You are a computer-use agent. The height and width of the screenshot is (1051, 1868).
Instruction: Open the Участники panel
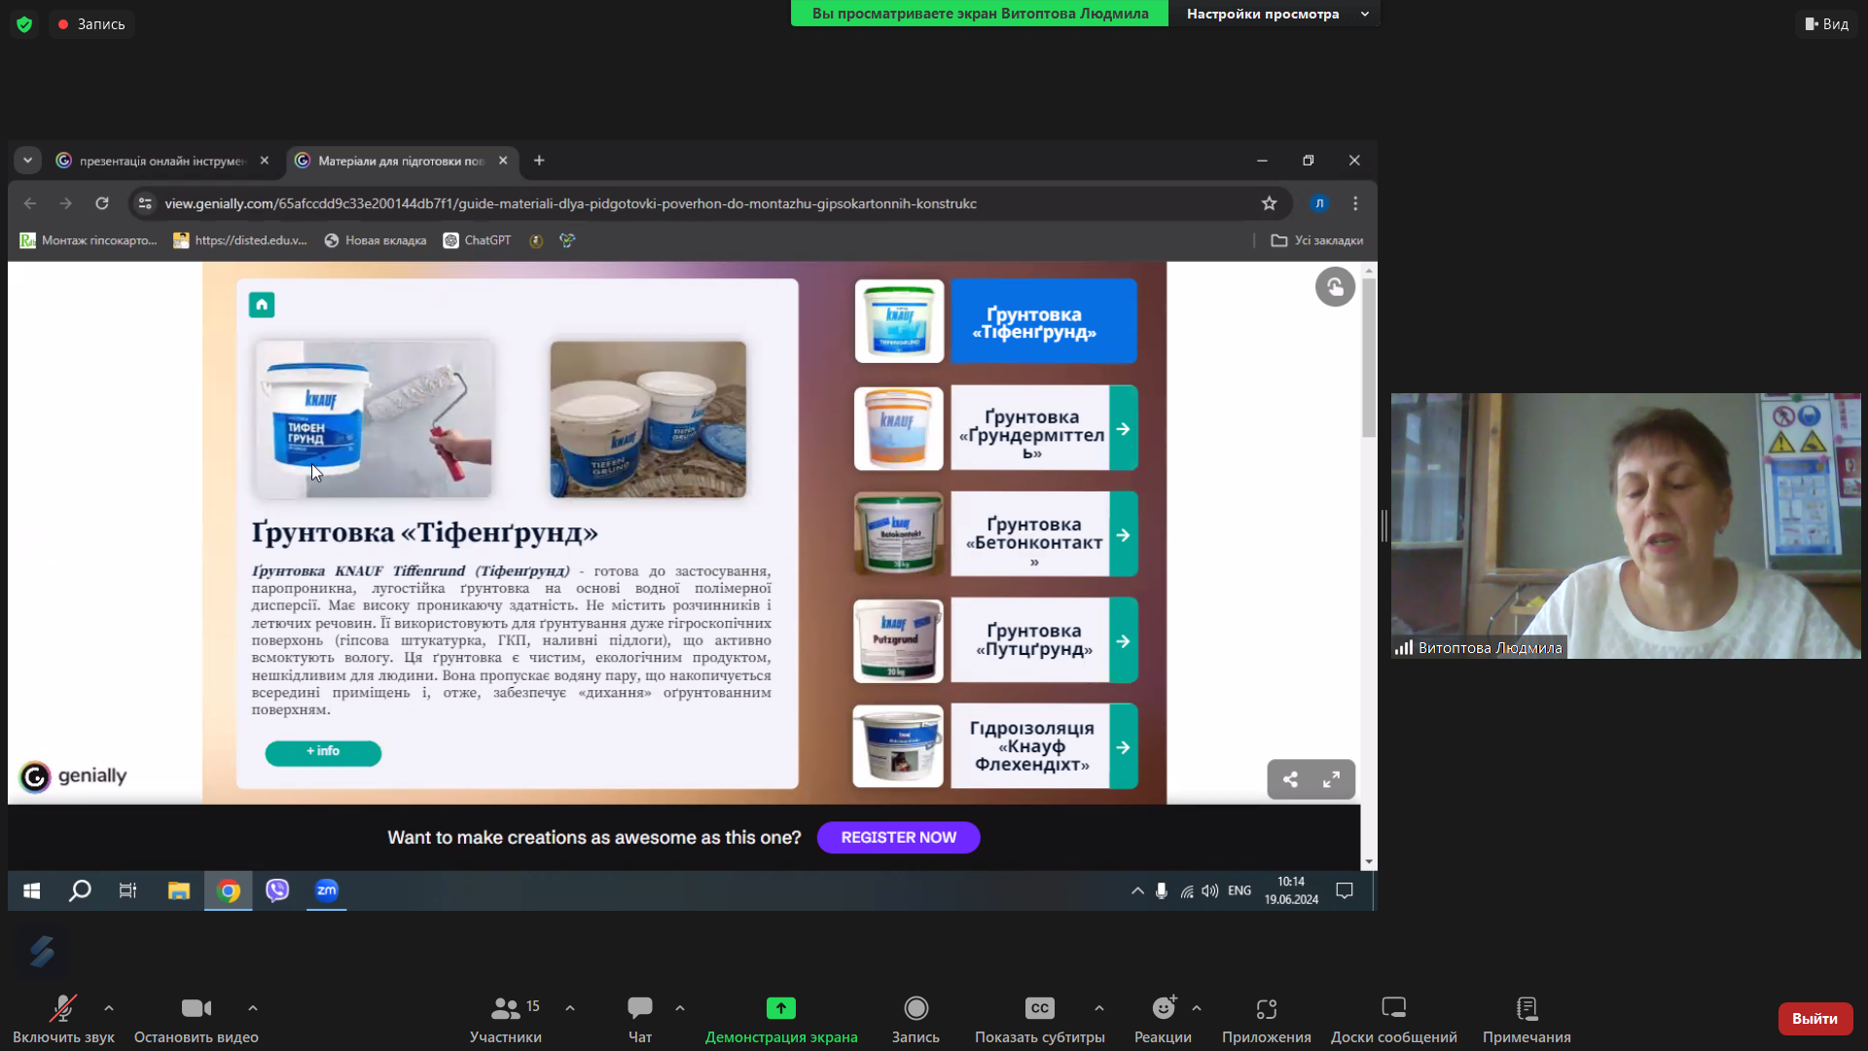[x=506, y=1018]
